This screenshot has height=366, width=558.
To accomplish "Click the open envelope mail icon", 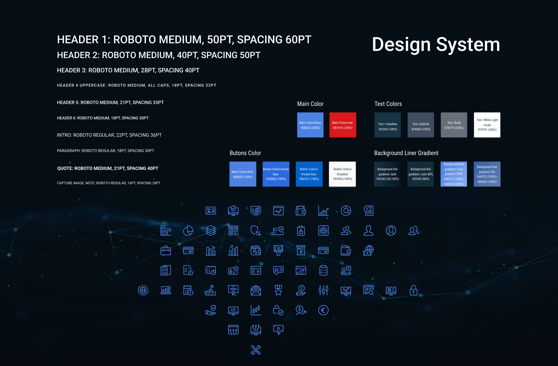I will click(256, 290).
